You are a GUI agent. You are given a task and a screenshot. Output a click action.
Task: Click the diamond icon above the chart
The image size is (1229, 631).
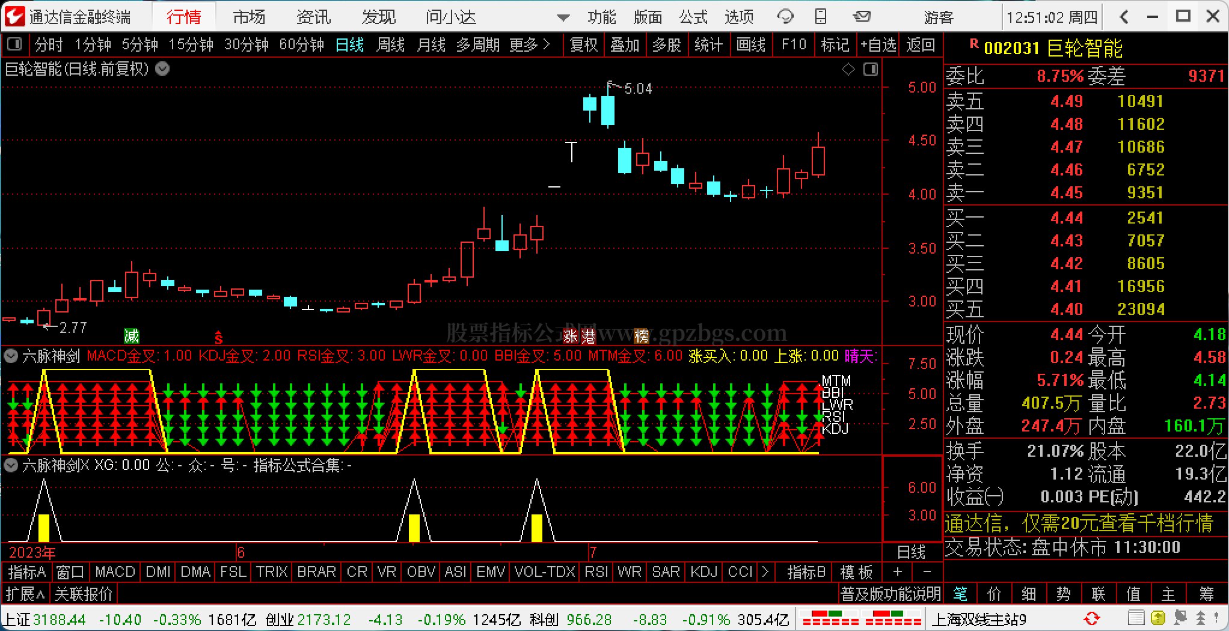[x=848, y=70]
